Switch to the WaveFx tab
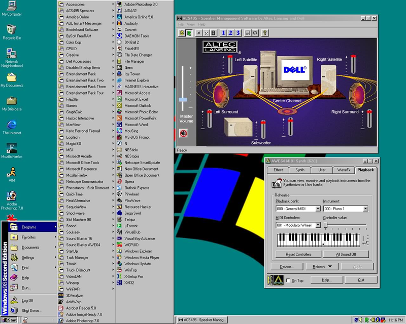 point(344,170)
